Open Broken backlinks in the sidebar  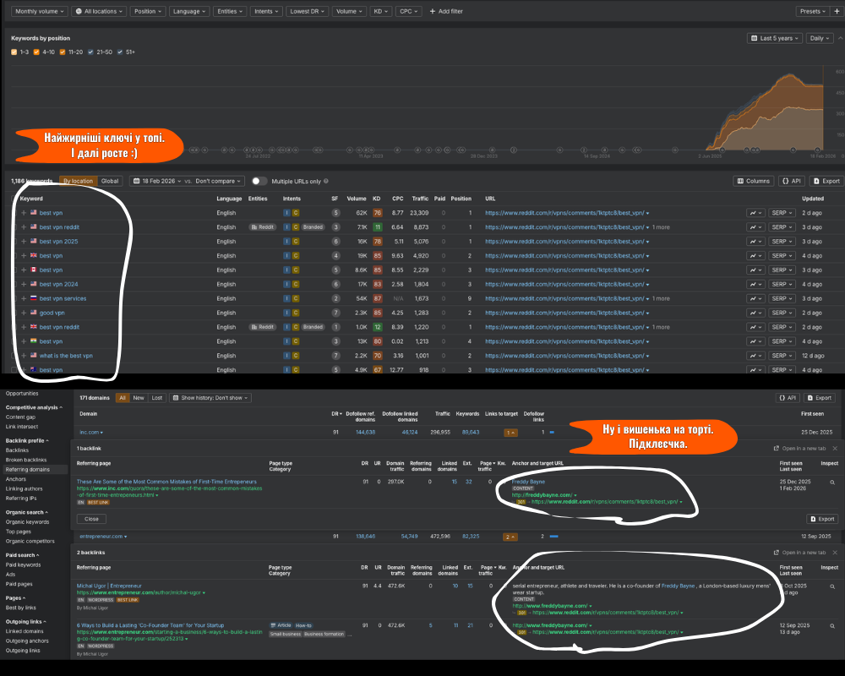point(26,460)
